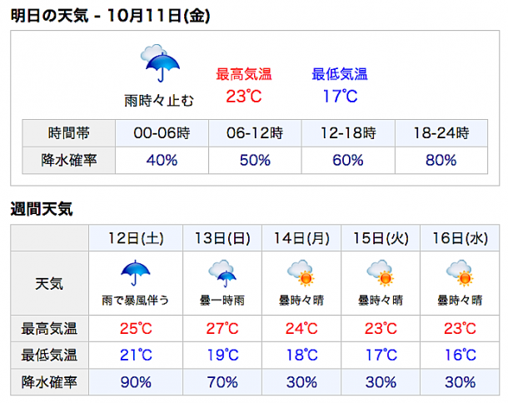Click the blue 最低気温 17°C for tomorrow
508x403 pixels.
point(340,97)
